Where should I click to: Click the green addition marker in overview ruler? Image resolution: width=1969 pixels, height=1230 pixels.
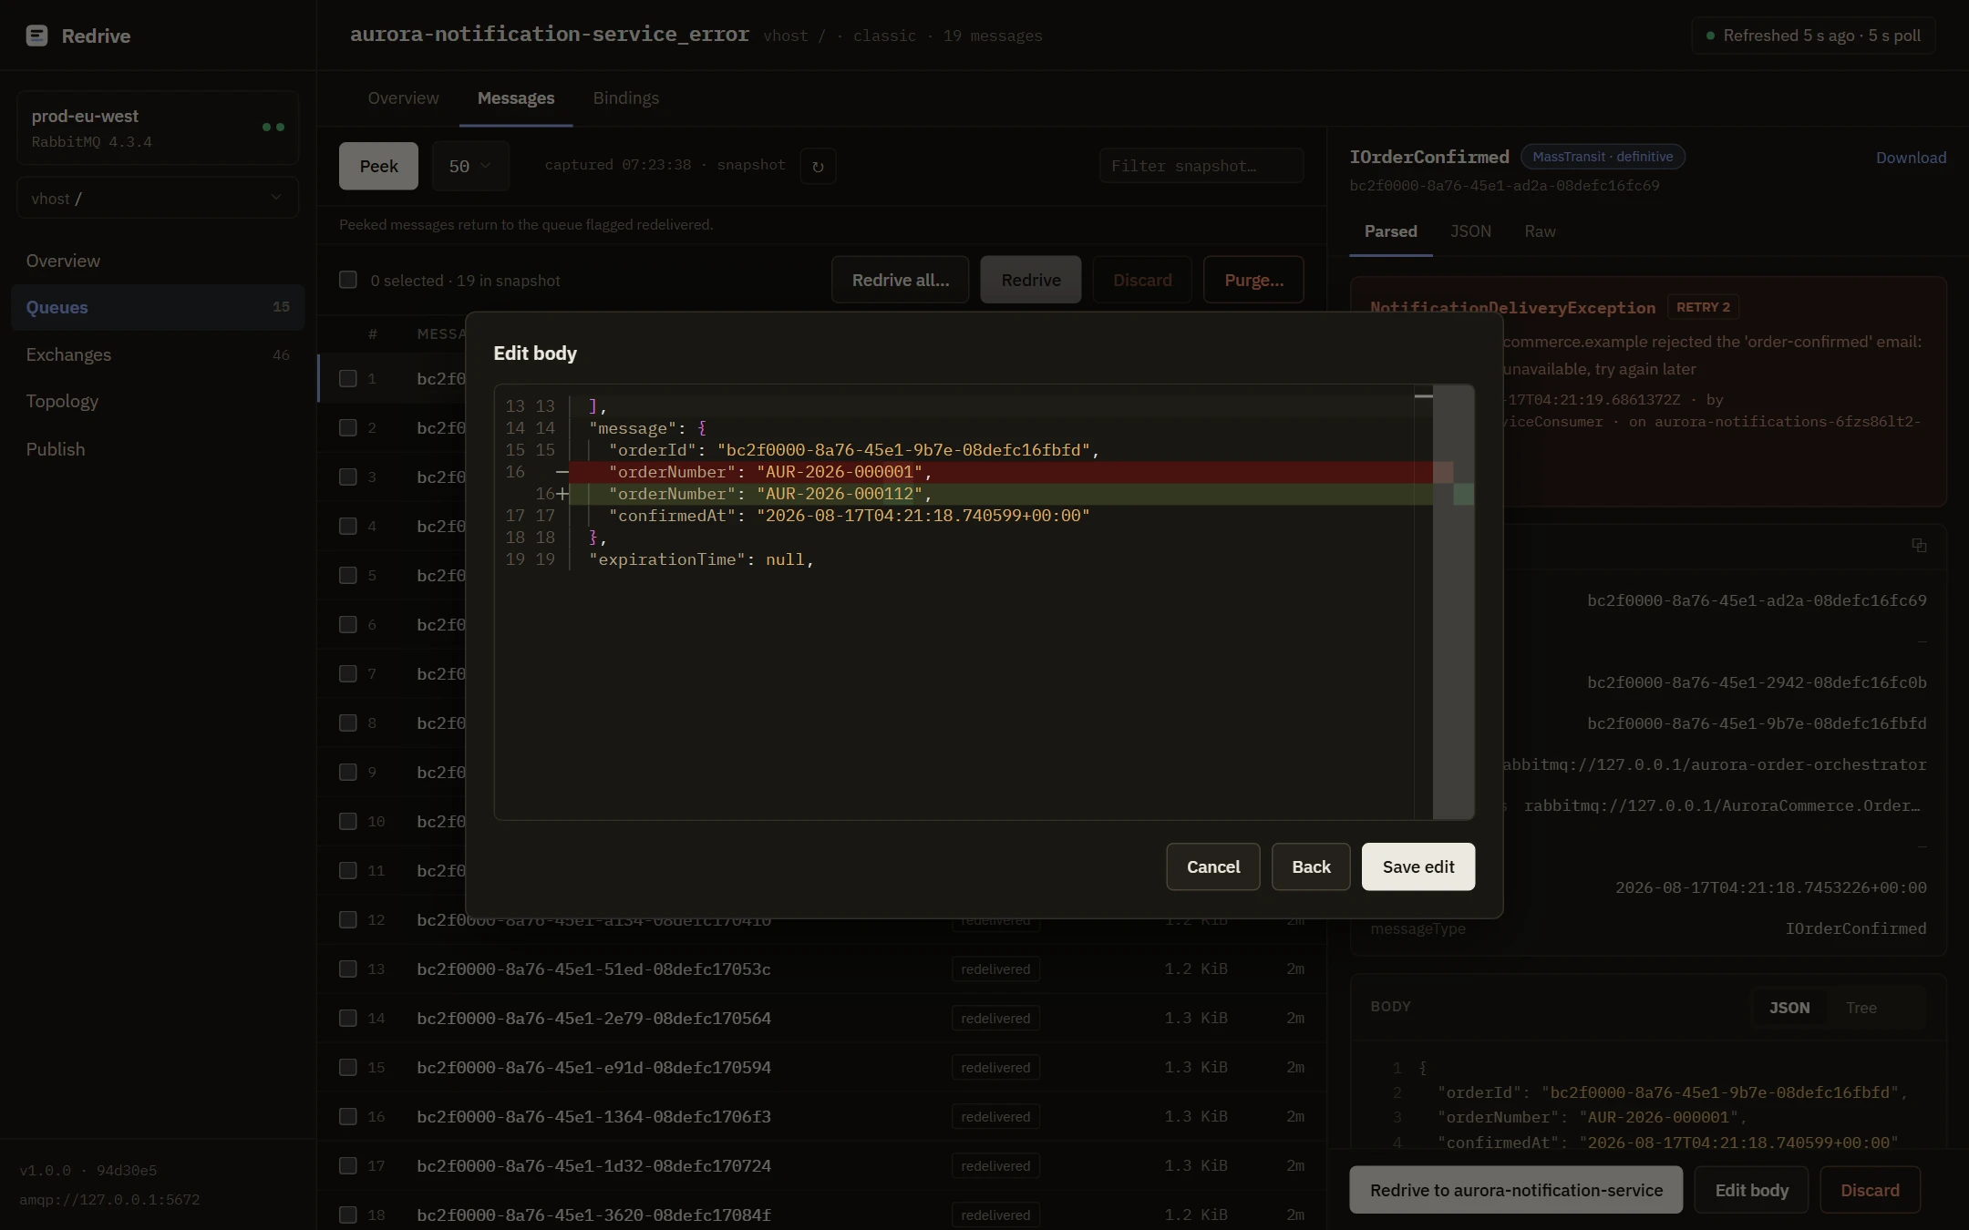pos(1463,494)
